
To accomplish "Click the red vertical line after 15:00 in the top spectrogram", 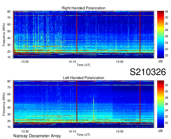I will (140, 32).
